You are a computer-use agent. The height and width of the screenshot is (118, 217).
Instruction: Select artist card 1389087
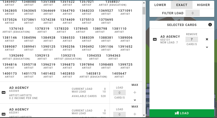coord(9,48)
